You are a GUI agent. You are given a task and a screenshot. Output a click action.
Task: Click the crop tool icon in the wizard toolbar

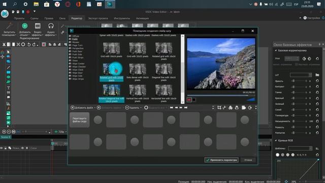tap(219, 107)
